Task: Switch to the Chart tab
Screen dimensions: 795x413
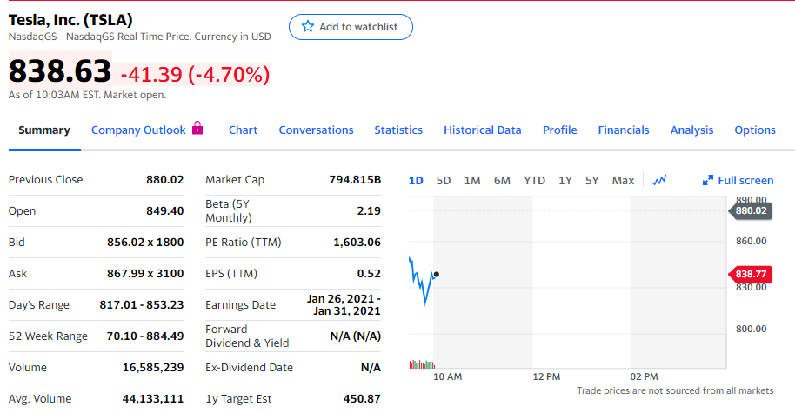Action: click(x=243, y=130)
